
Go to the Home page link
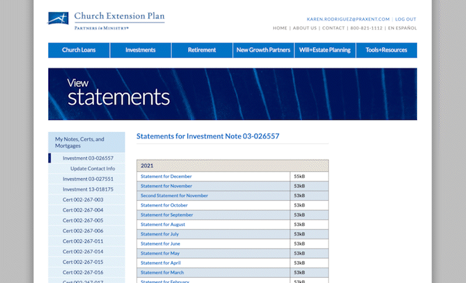280,28
